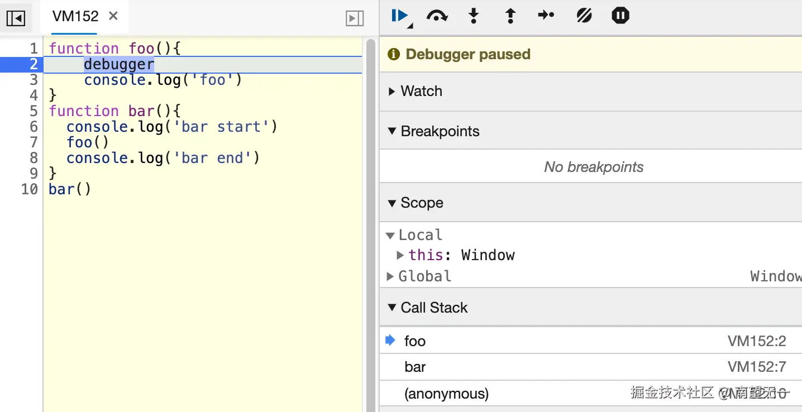The height and width of the screenshot is (412, 802).
Task: Select the VM152 file tab
Action: pyautogui.click(x=75, y=17)
